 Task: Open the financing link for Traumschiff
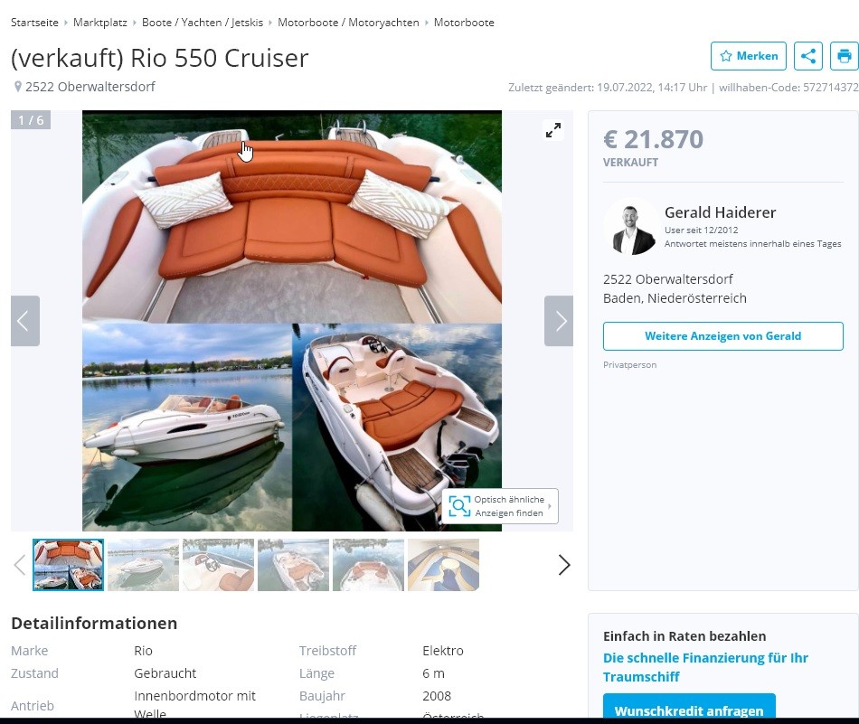coord(705,667)
